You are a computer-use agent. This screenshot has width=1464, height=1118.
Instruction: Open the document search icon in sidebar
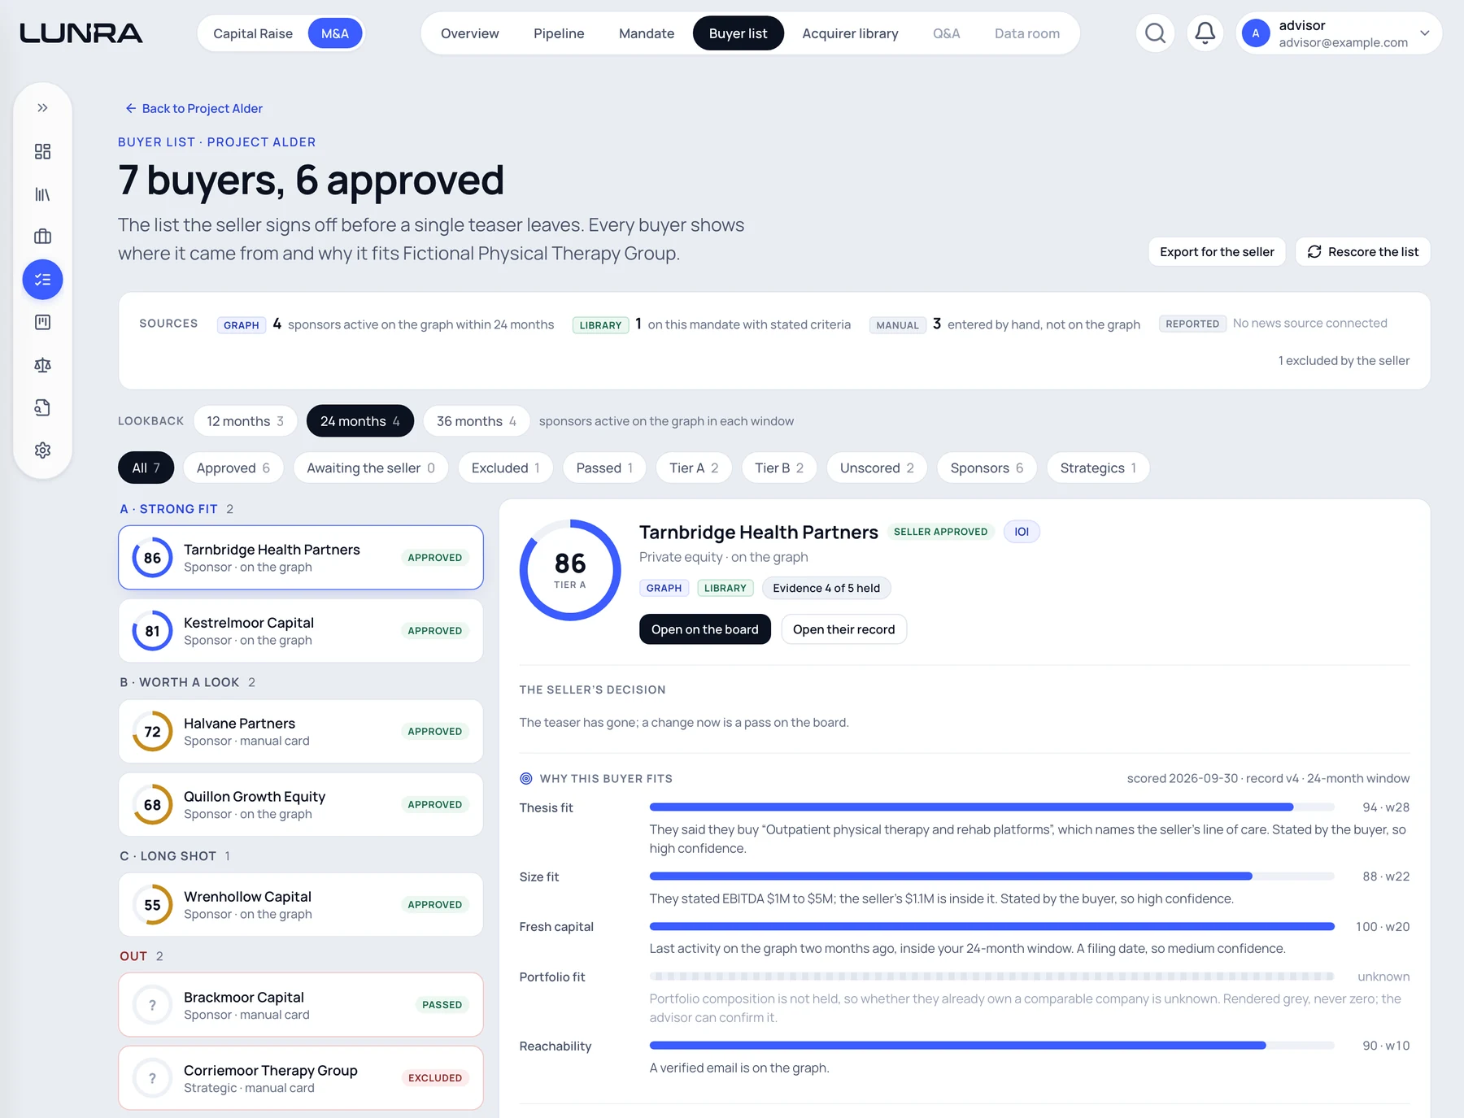coord(42,407)
